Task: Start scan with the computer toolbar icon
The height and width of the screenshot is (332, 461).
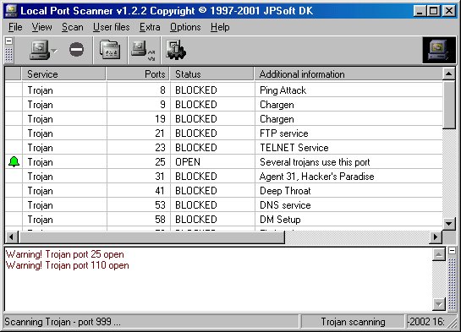Action: tap(40, 50)
